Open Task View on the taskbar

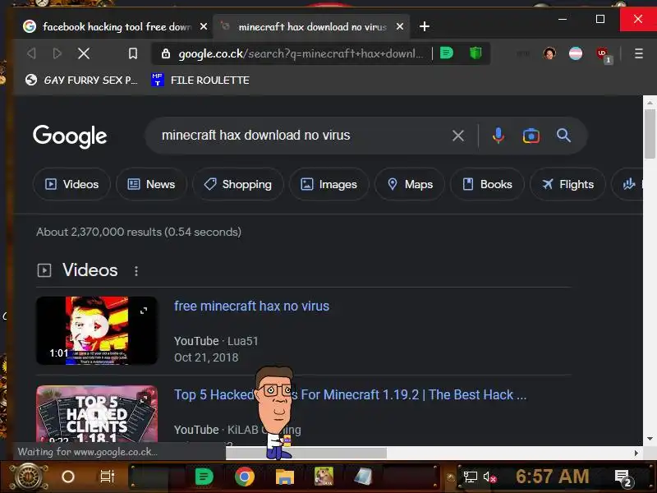(108, 477)
